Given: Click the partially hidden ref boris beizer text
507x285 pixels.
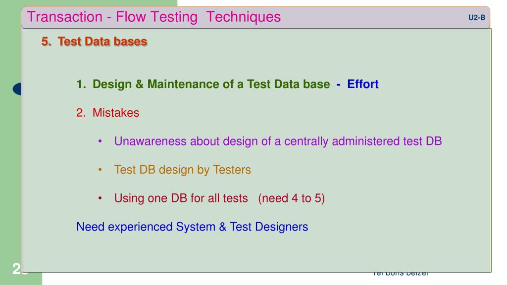Looking at the screenshot, I should [x=401, y=274].
